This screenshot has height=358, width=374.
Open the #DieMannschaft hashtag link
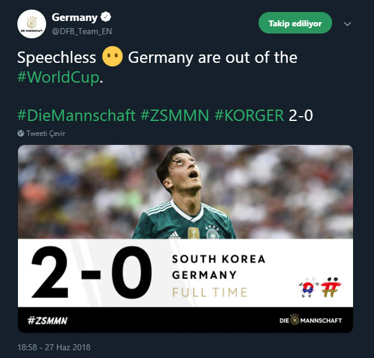click(76, 115)
